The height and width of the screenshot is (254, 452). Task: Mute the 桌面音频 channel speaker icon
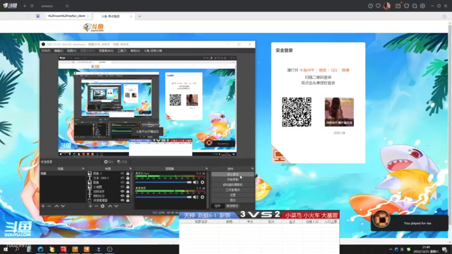195,197
